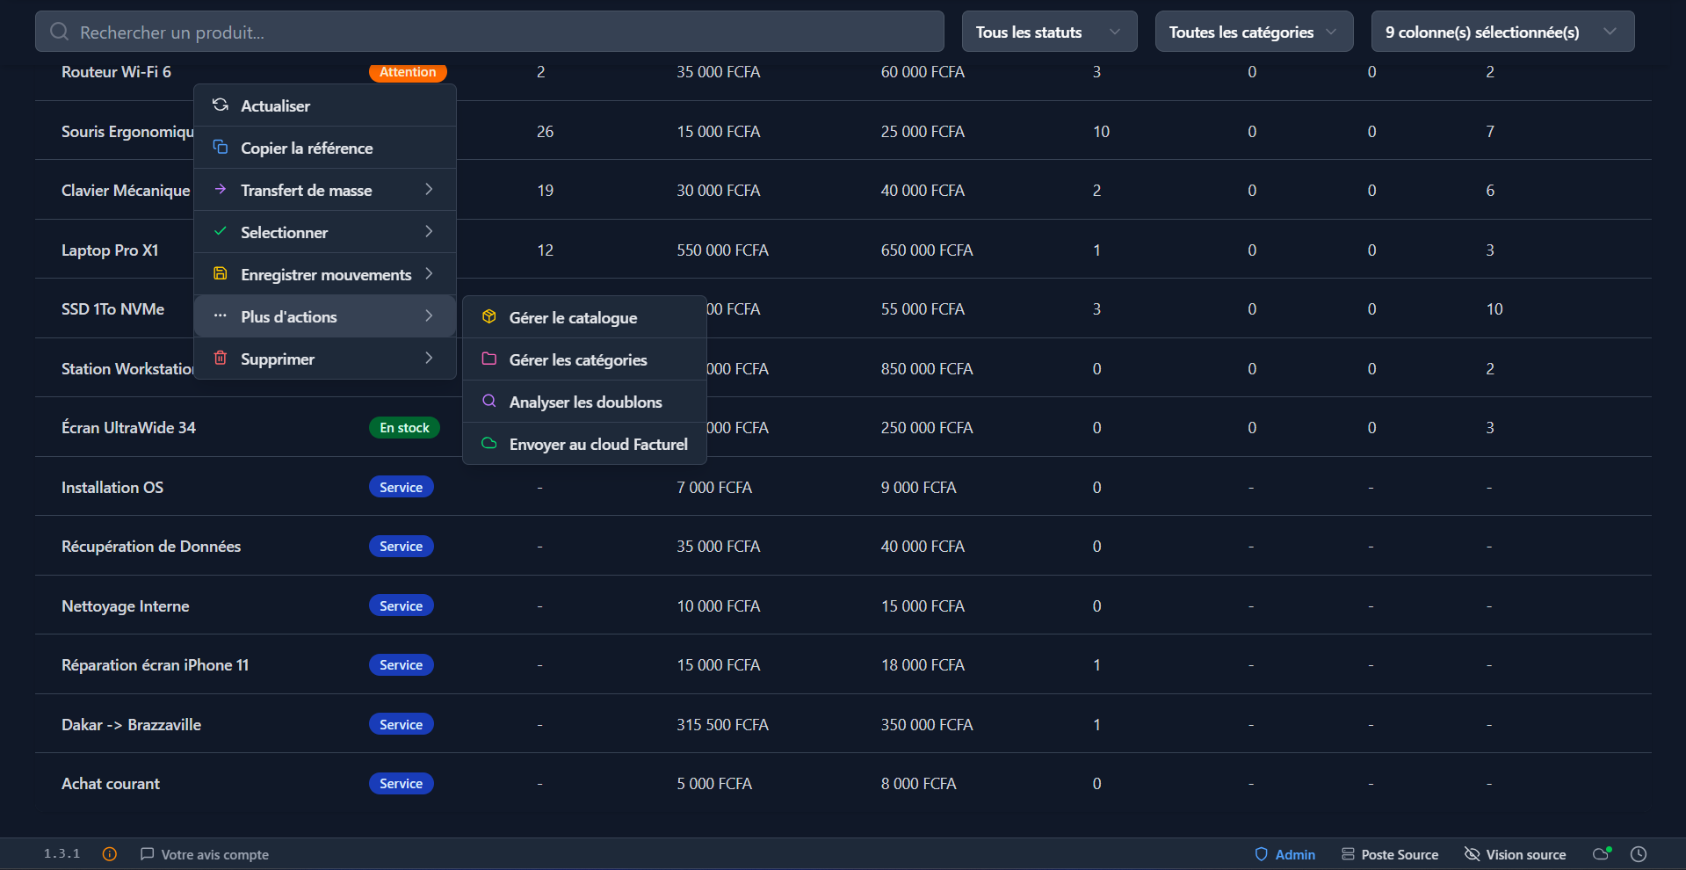Click the magnifier icon for Analyser les doublons
Image resolution: width=1686 pixels, height=870 pixels.
489,402
